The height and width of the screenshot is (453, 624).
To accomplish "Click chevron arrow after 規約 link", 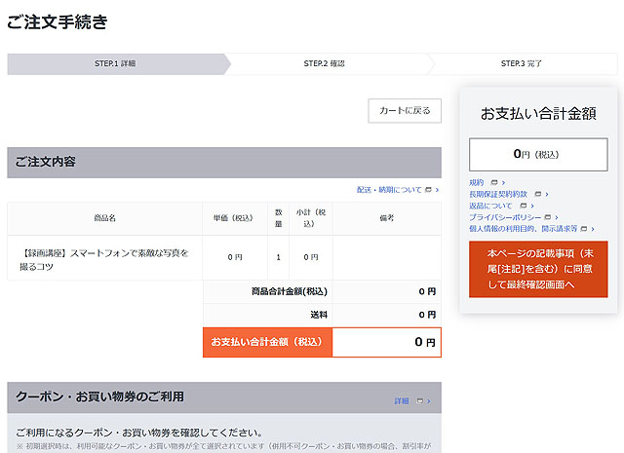I will click(x=503, y=182).
